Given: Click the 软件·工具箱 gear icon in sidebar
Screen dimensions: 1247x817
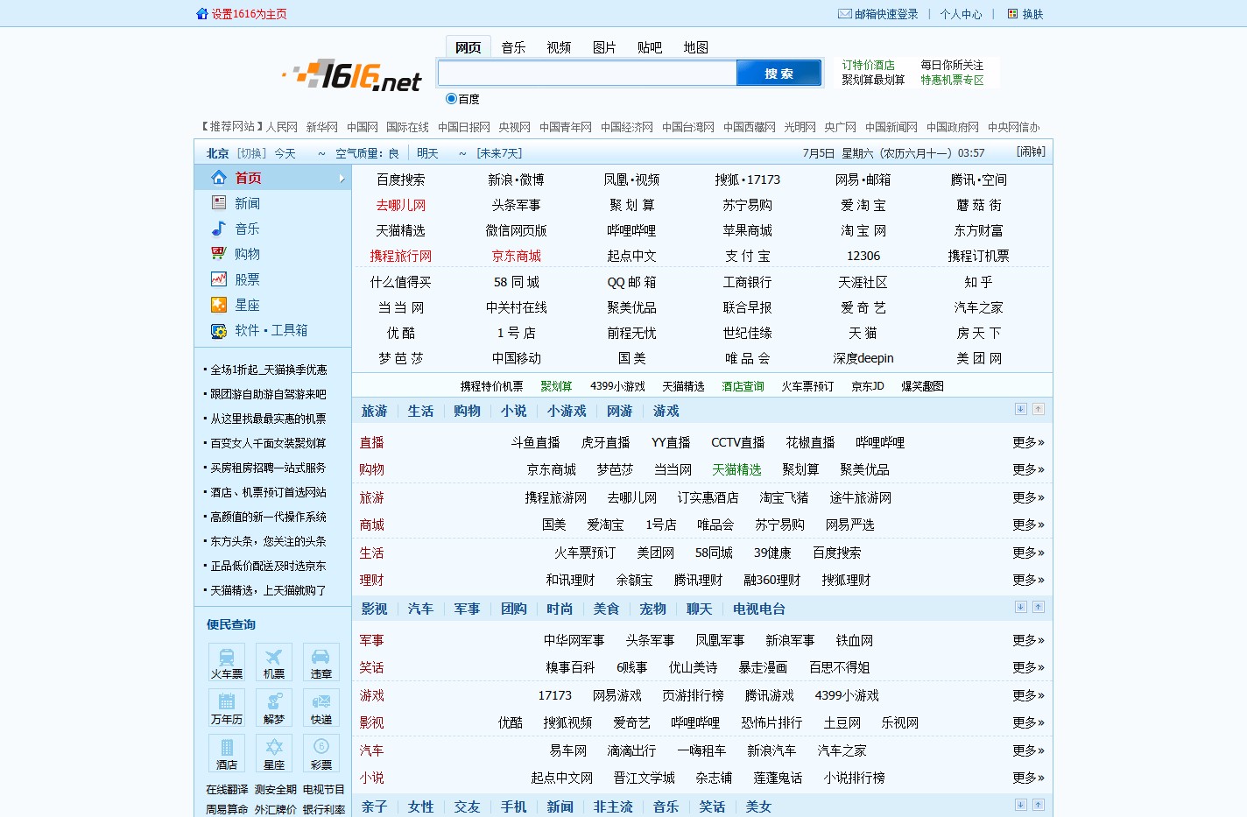Looking at the screenshot, I should point(219,330).
